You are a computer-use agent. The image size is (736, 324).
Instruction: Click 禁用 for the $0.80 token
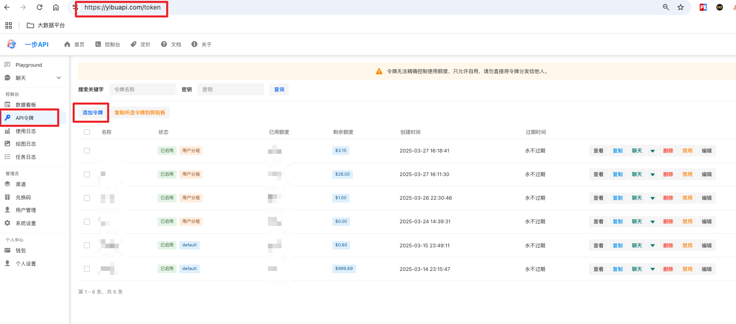tap(687, 245)
